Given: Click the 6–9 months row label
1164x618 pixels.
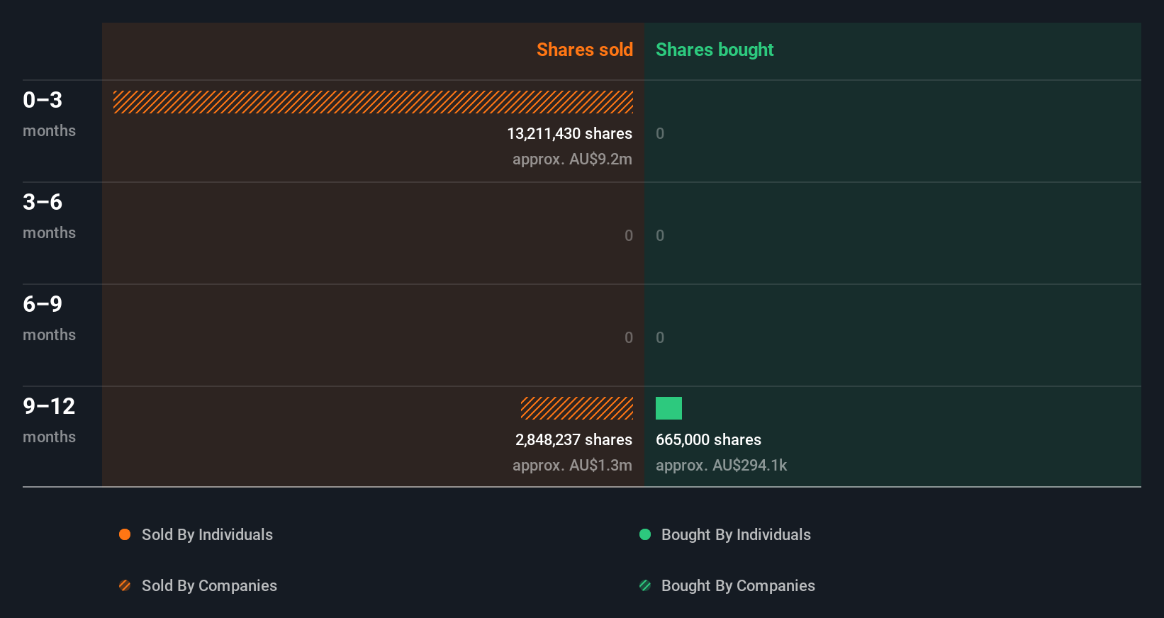Looking at the screenshot, I should click(49, 318).
